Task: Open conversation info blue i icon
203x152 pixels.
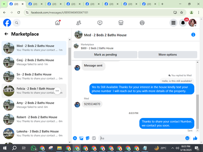Action: [x=193, y=35]
